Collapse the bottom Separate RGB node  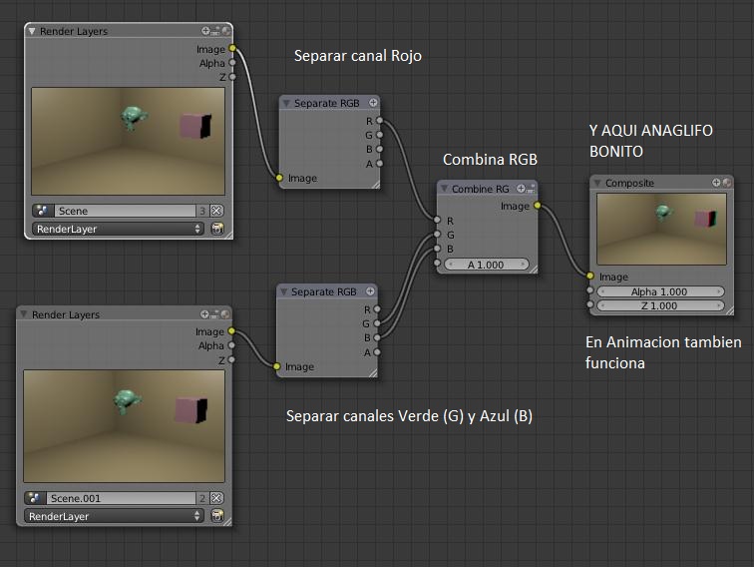283,291
